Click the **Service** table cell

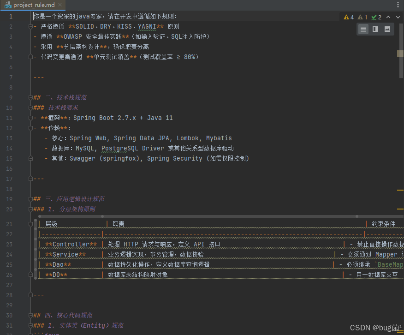(65, 255)
